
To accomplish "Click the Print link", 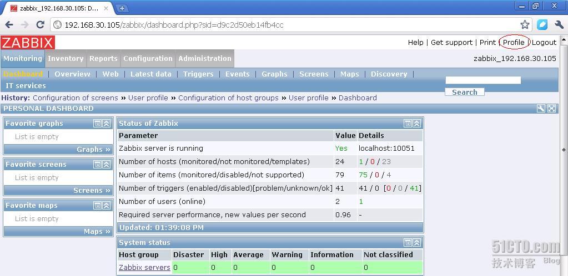I will [487, 42].
